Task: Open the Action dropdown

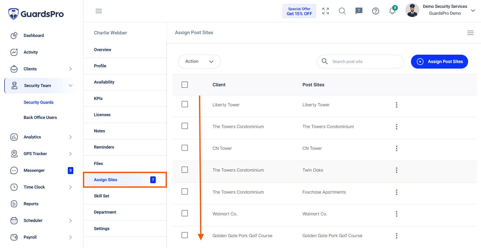Action: point(199,61)
